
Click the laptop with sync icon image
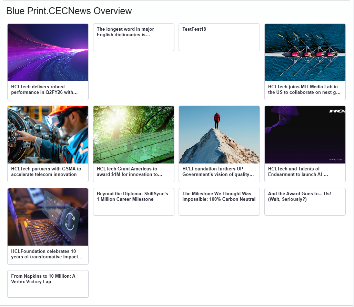point(48,217)
